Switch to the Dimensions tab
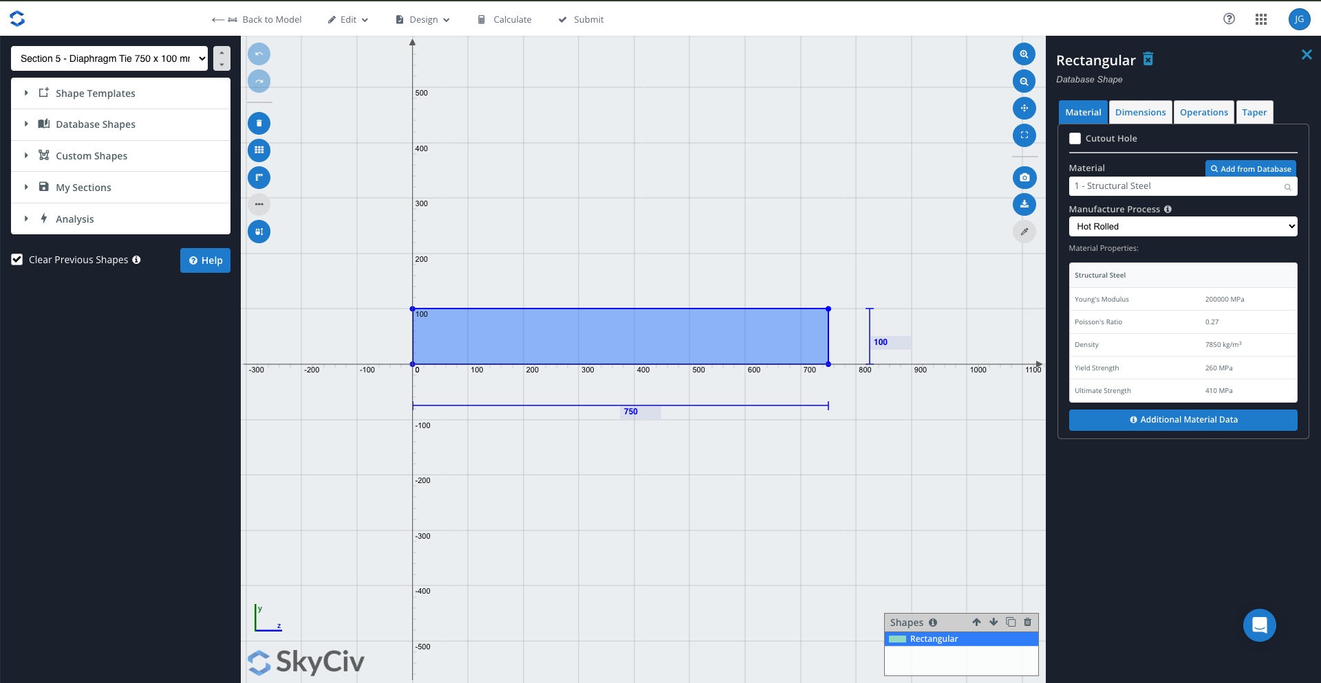 coord(1140,113)
